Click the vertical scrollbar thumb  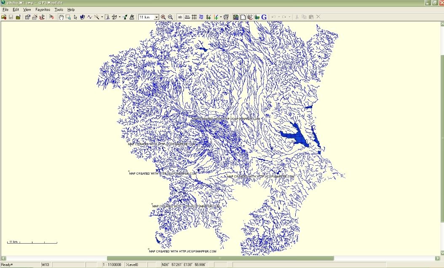[442, 138]
